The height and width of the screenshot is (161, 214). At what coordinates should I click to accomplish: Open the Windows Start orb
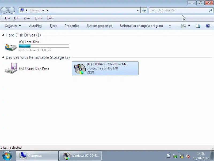(x=7, y=156)
